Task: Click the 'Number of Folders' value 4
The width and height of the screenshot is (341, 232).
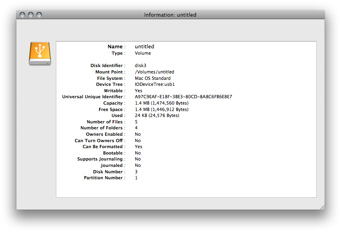Action: click(x=136, y=128)
